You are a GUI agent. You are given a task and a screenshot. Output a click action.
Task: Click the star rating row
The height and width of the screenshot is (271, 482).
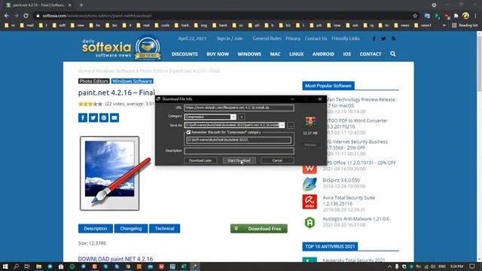click(x=90, y=104)
